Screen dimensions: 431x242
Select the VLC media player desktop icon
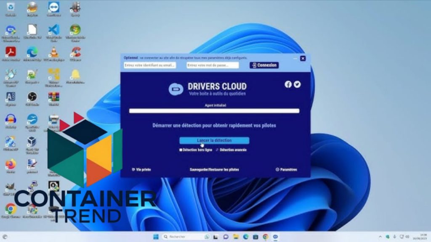(53, 54)
